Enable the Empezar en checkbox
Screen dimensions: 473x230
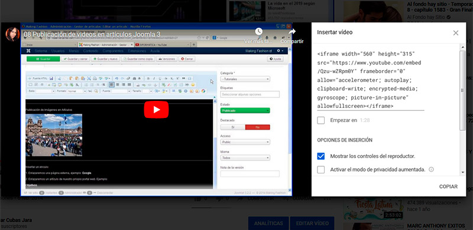coord(321,120)
